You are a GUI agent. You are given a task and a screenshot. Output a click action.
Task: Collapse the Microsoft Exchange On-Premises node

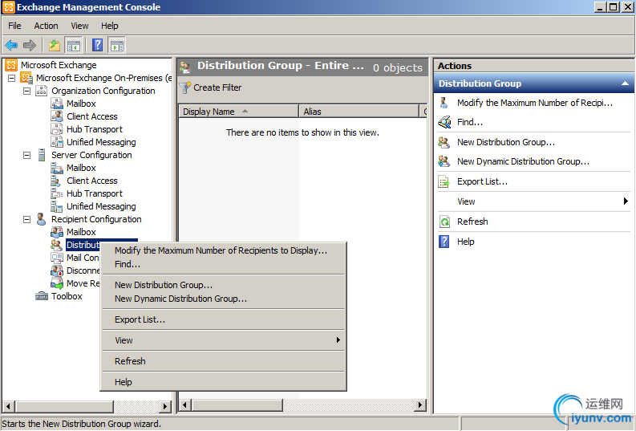coord(12,78)
